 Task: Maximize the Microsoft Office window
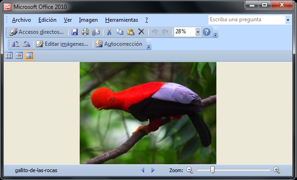pyautogui.click(x=265, y=5)
